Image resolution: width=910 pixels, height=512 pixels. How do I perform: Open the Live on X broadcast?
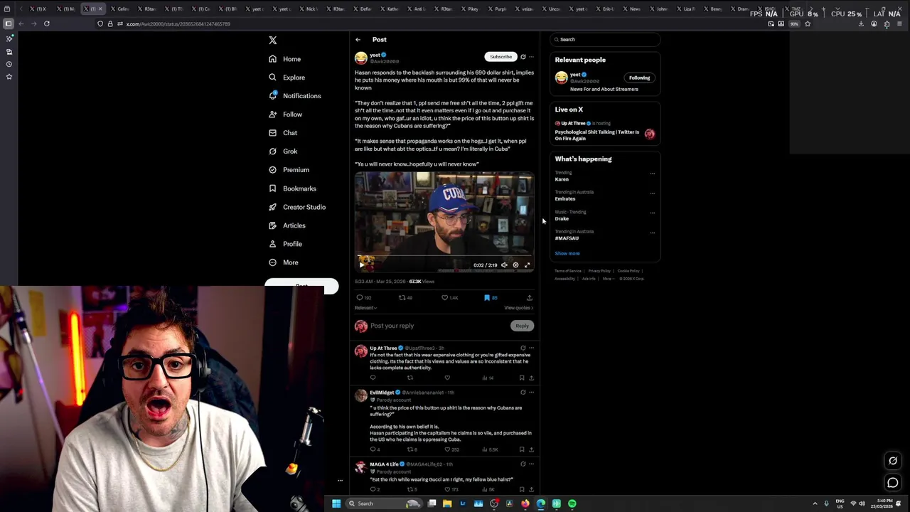pyautogui.click(x=604, y=132)
